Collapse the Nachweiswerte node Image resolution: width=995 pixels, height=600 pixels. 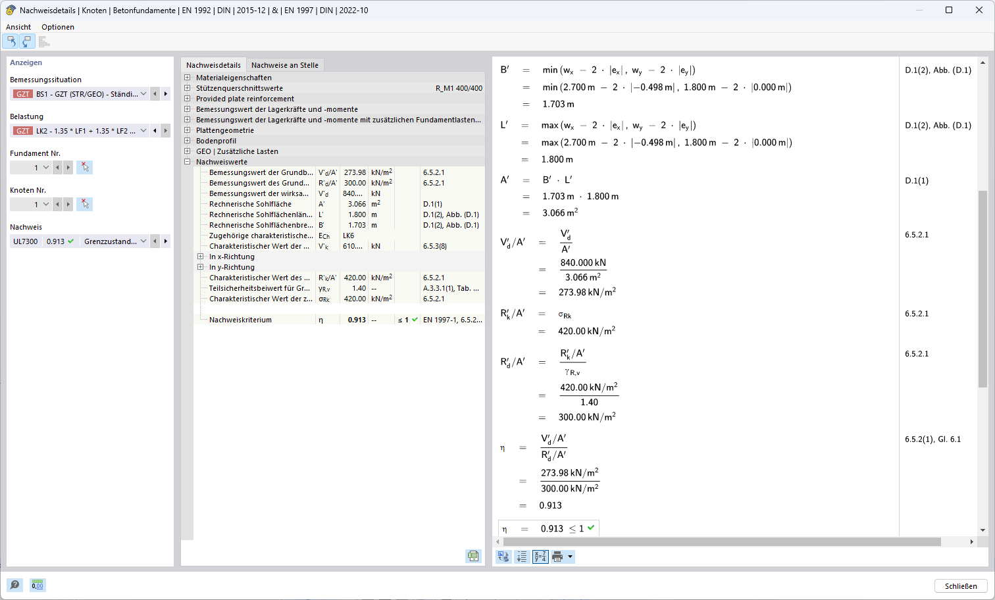[188, 162]
